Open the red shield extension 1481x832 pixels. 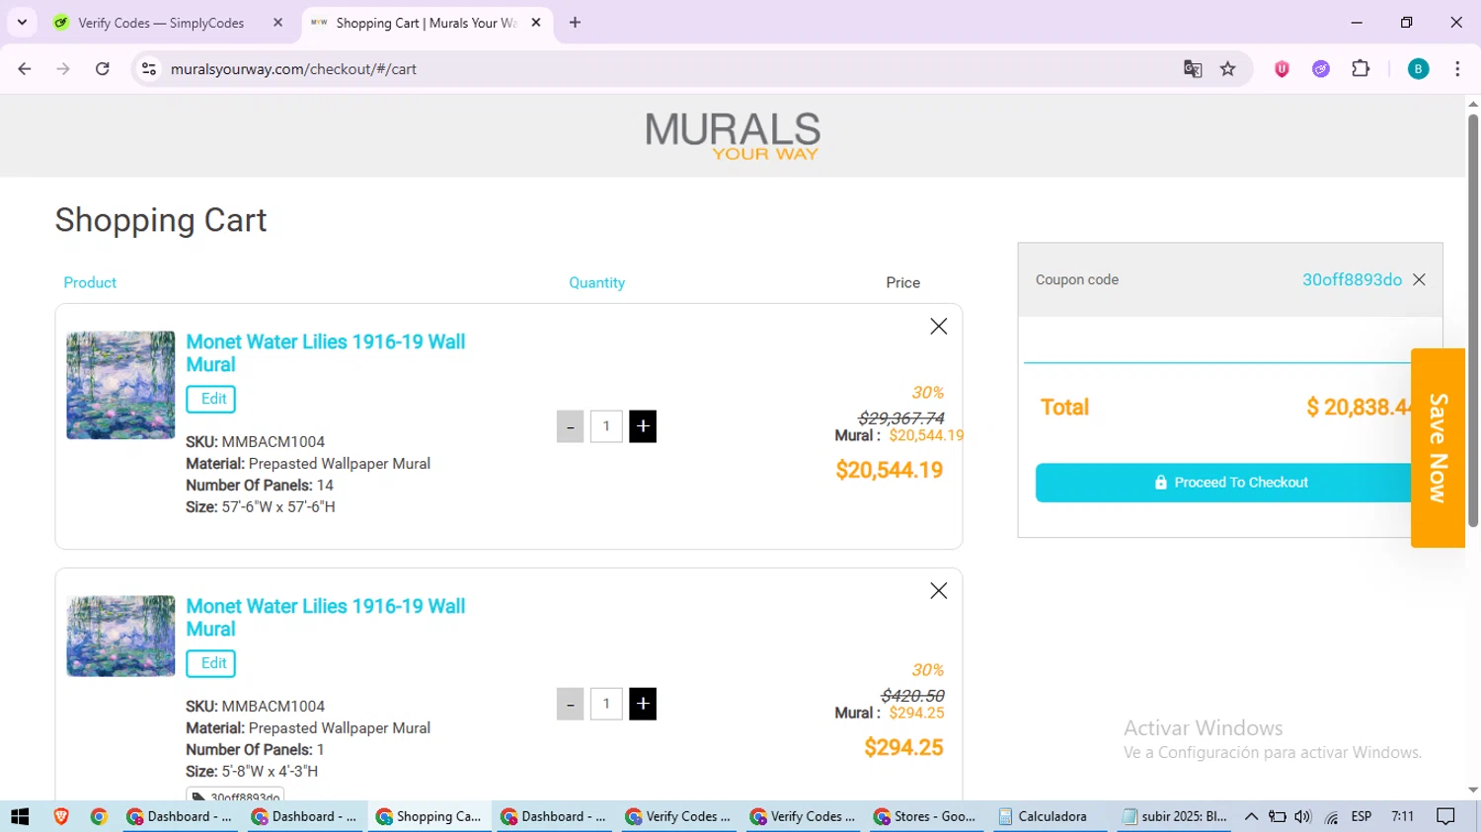1282,69
